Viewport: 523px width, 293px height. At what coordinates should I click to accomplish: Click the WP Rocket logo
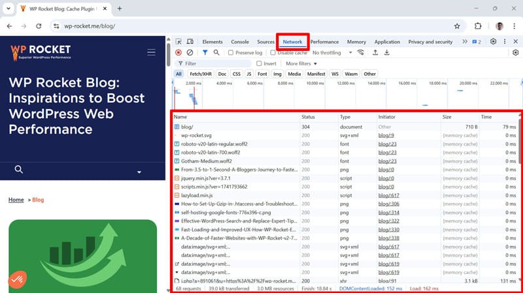coord(41,53)
